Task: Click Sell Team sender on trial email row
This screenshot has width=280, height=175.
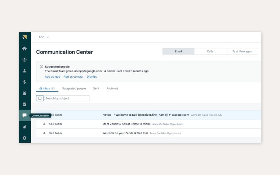Action: point(56,133)
